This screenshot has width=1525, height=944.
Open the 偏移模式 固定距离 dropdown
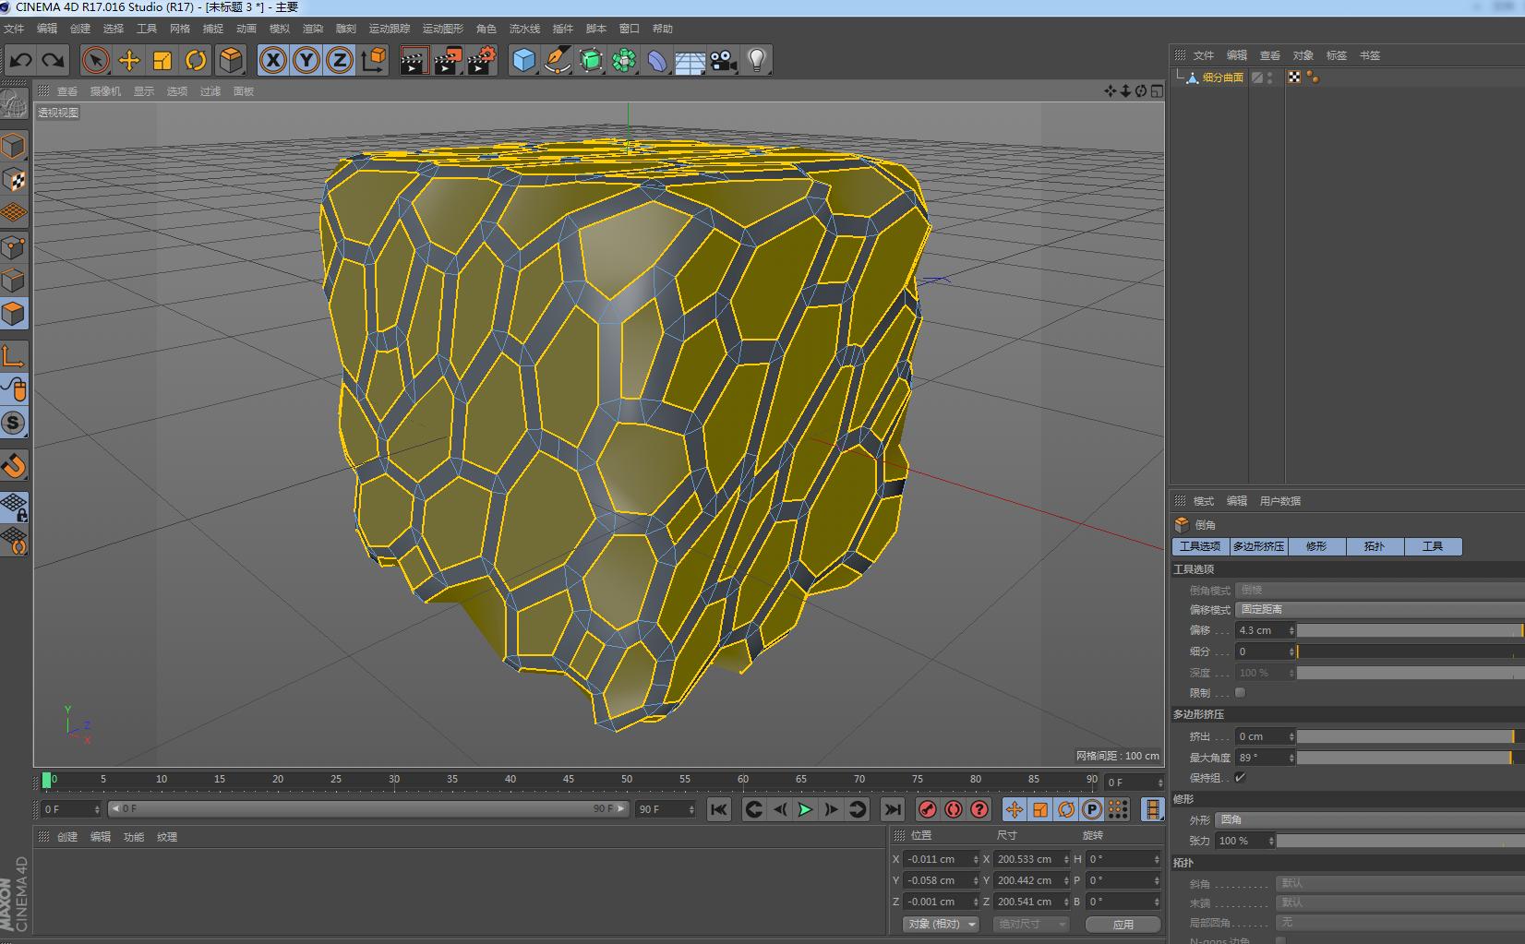pos(1262,609)
